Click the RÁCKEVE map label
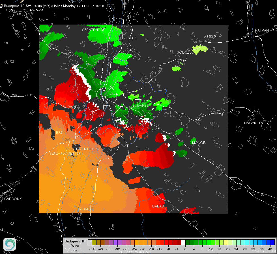 86,209
